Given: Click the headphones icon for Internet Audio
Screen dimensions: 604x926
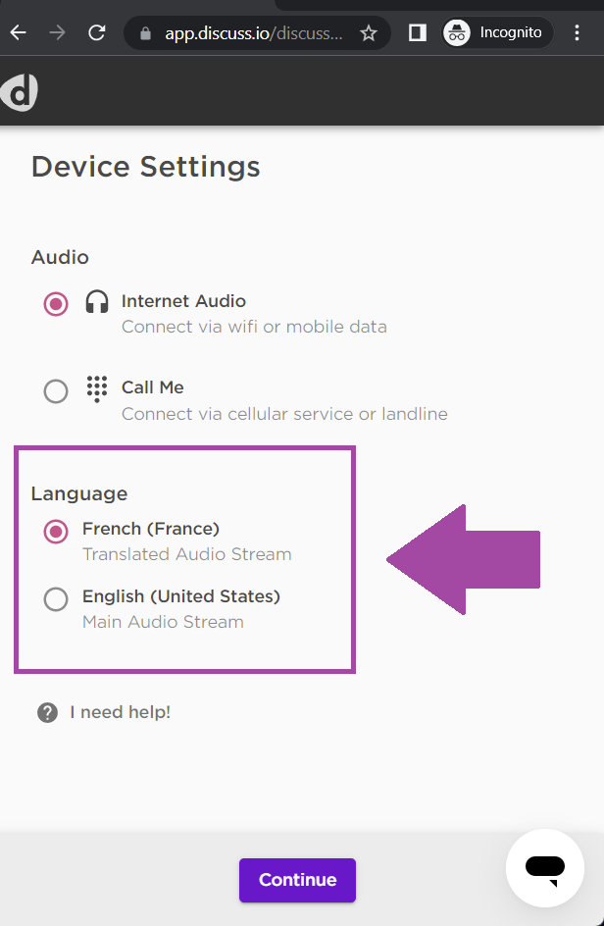Looking at the screenshot, I should [97, 301].
